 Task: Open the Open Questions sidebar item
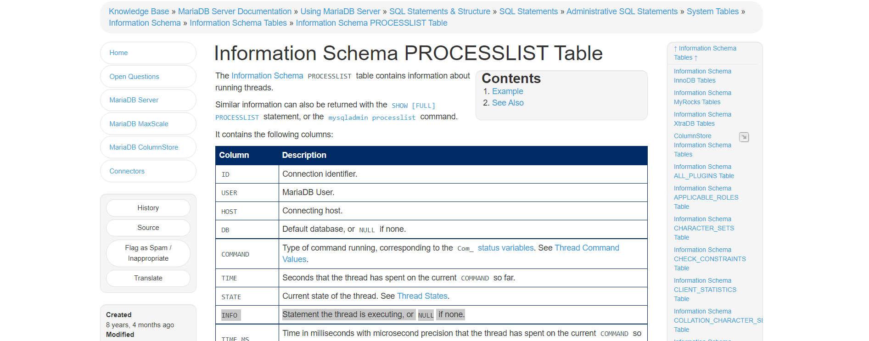148,77
